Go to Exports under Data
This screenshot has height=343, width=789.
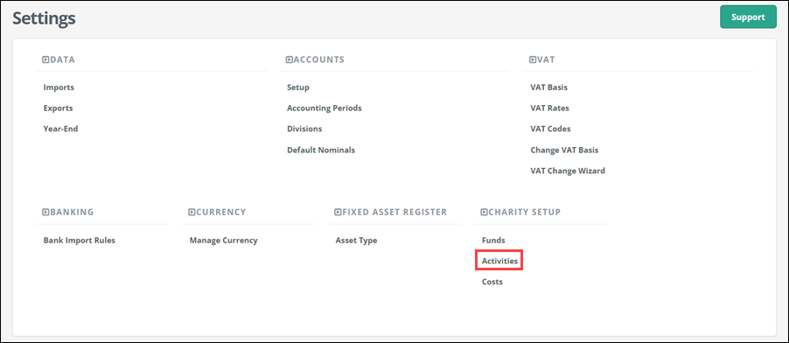[58, 108]
